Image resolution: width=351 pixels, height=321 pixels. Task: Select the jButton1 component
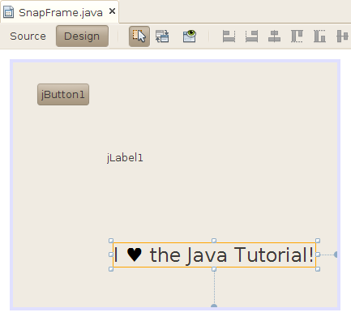63,95
